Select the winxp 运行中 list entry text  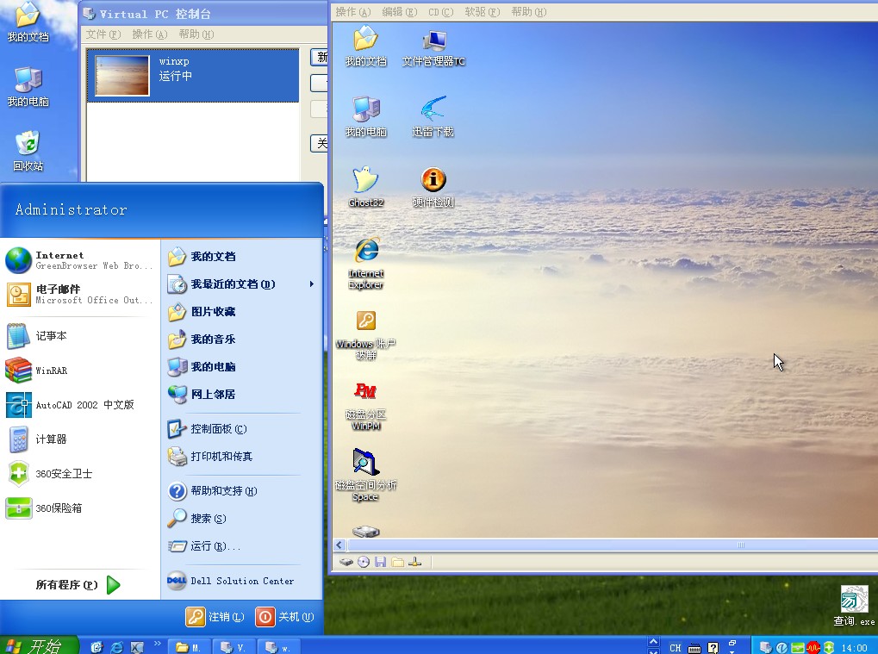point(175,68)
